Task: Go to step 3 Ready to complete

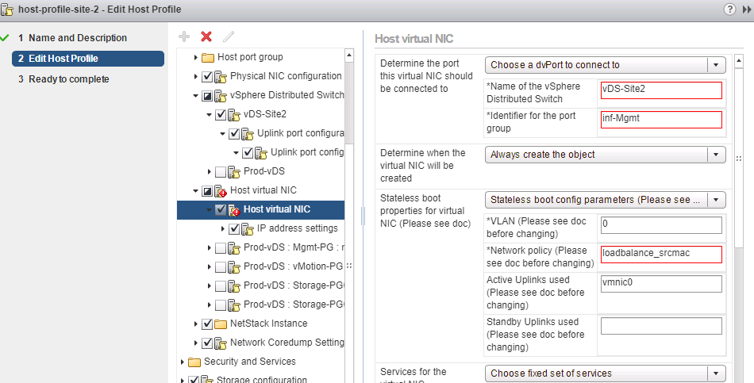Action: pyautogui.click(x=69, y=79)
